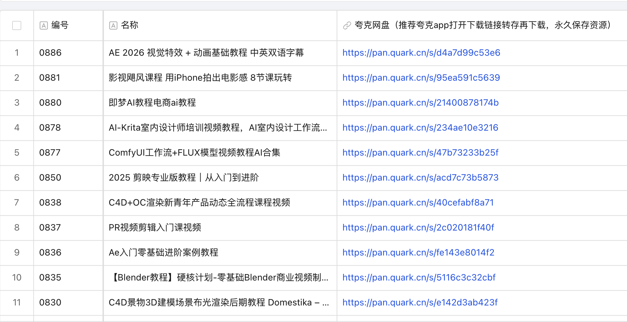Select row number 5 of 0877

(x=17, y=153)
